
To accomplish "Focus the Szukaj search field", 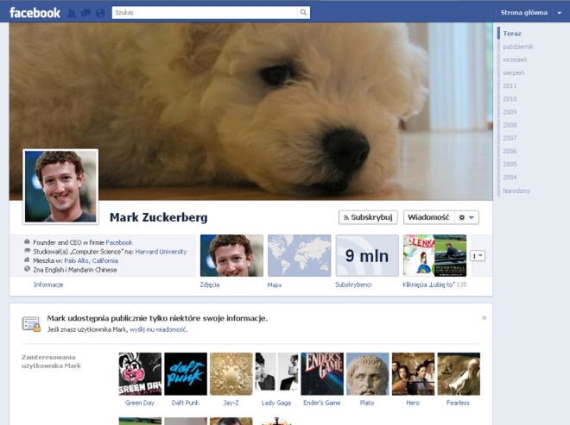I will (205, 13).
